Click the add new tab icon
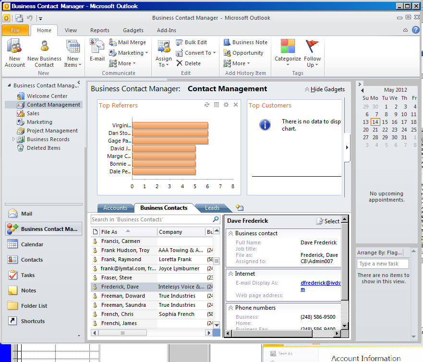The height and width of the screenshot is (362, 423). pyautogui.click(x=240, y=207)
